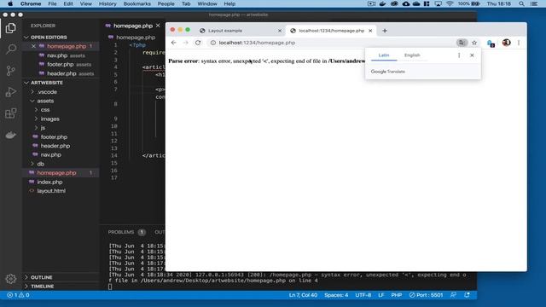Open the notifications bell in status bar

tap(467, 295)
